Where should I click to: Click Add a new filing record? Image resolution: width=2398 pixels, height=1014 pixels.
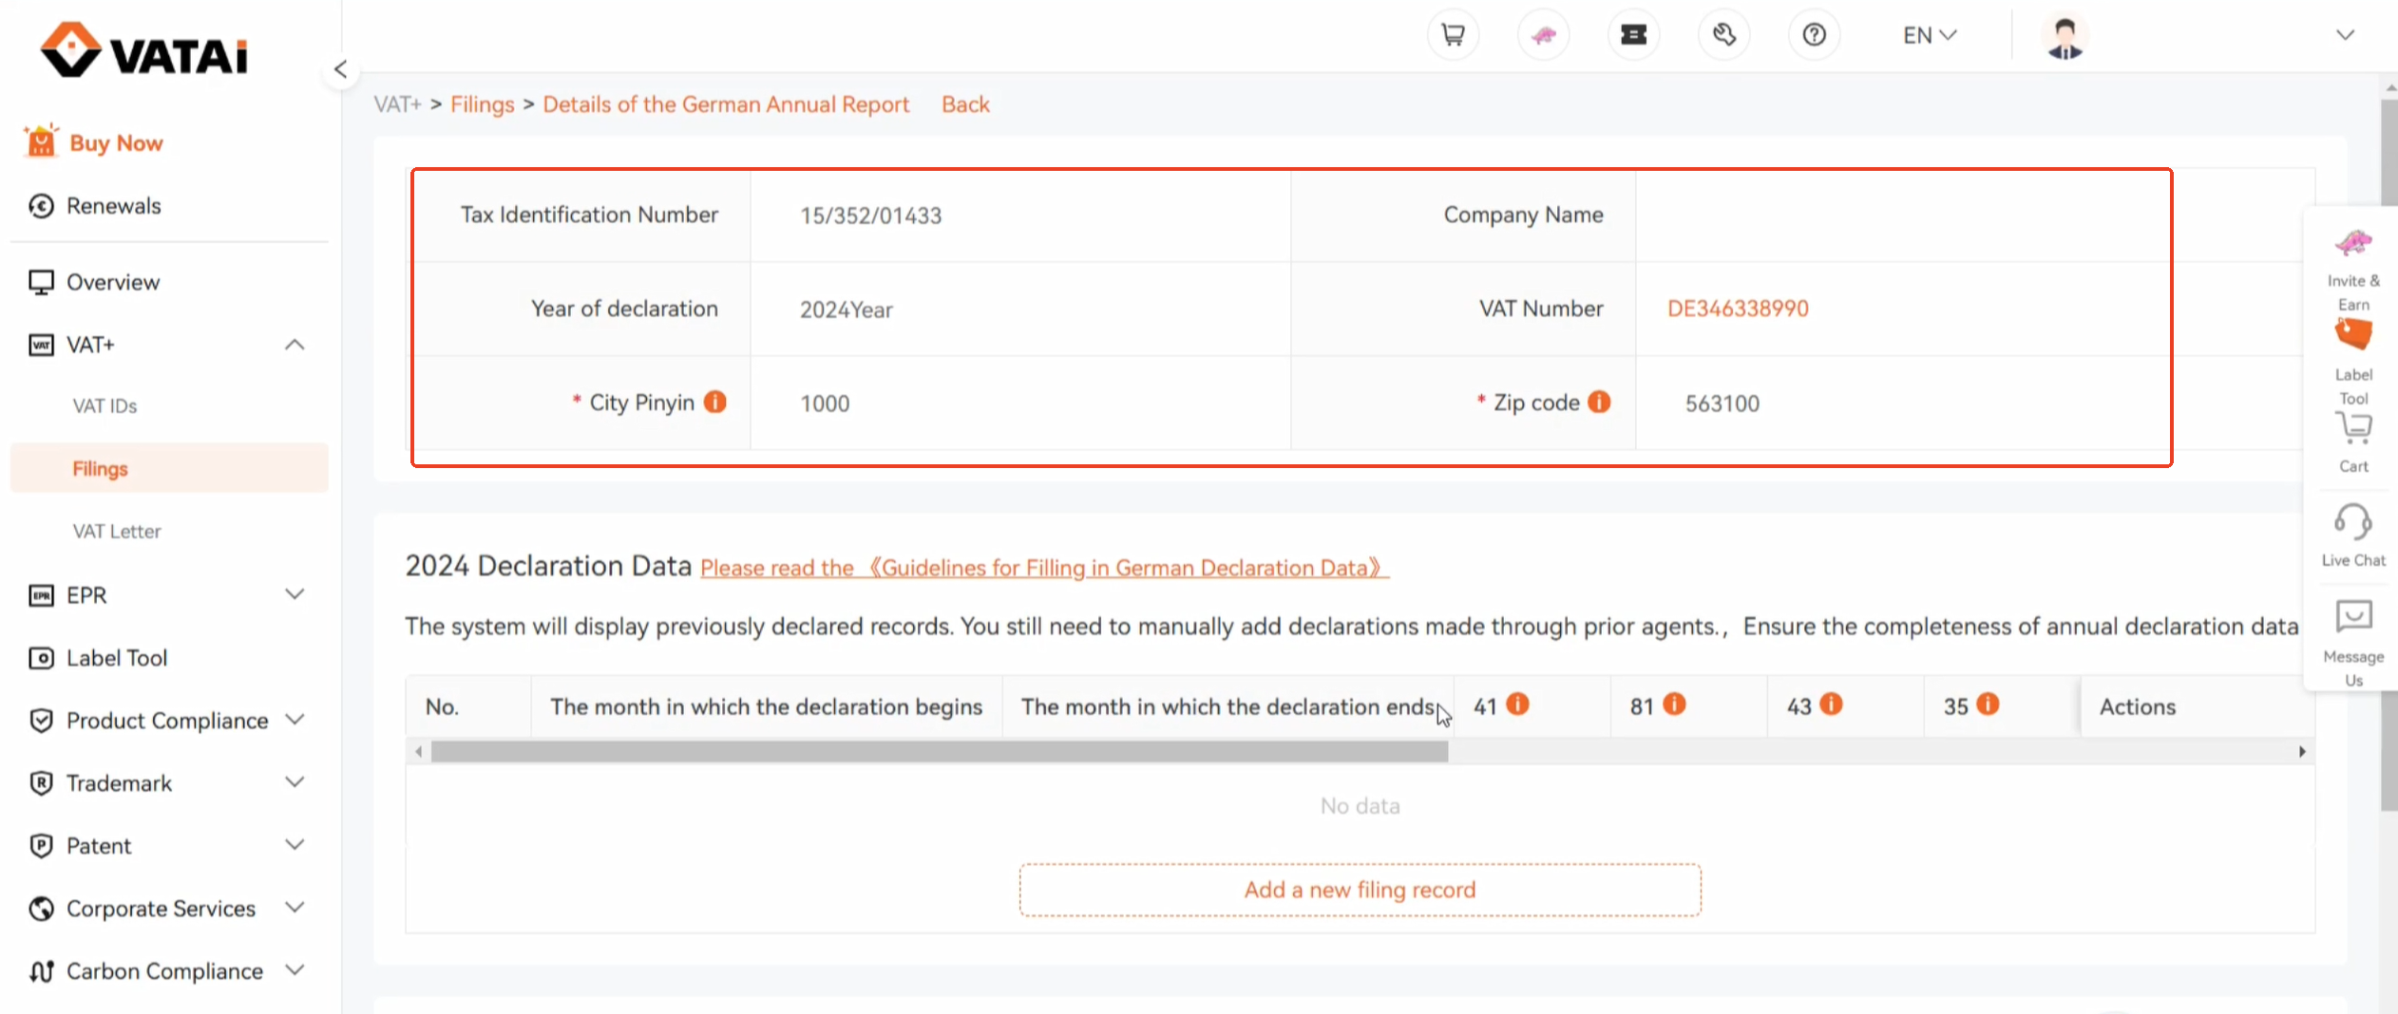(x=1360, y=890)
